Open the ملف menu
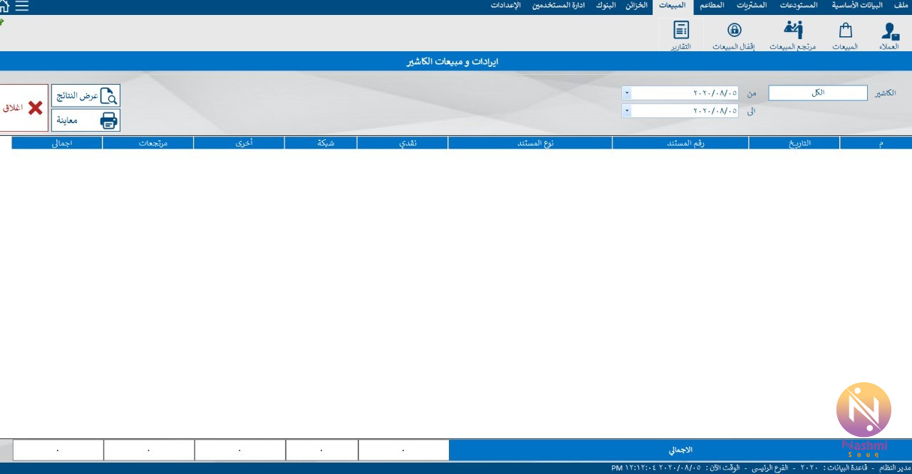912x474 pixels. coord(901,6)
